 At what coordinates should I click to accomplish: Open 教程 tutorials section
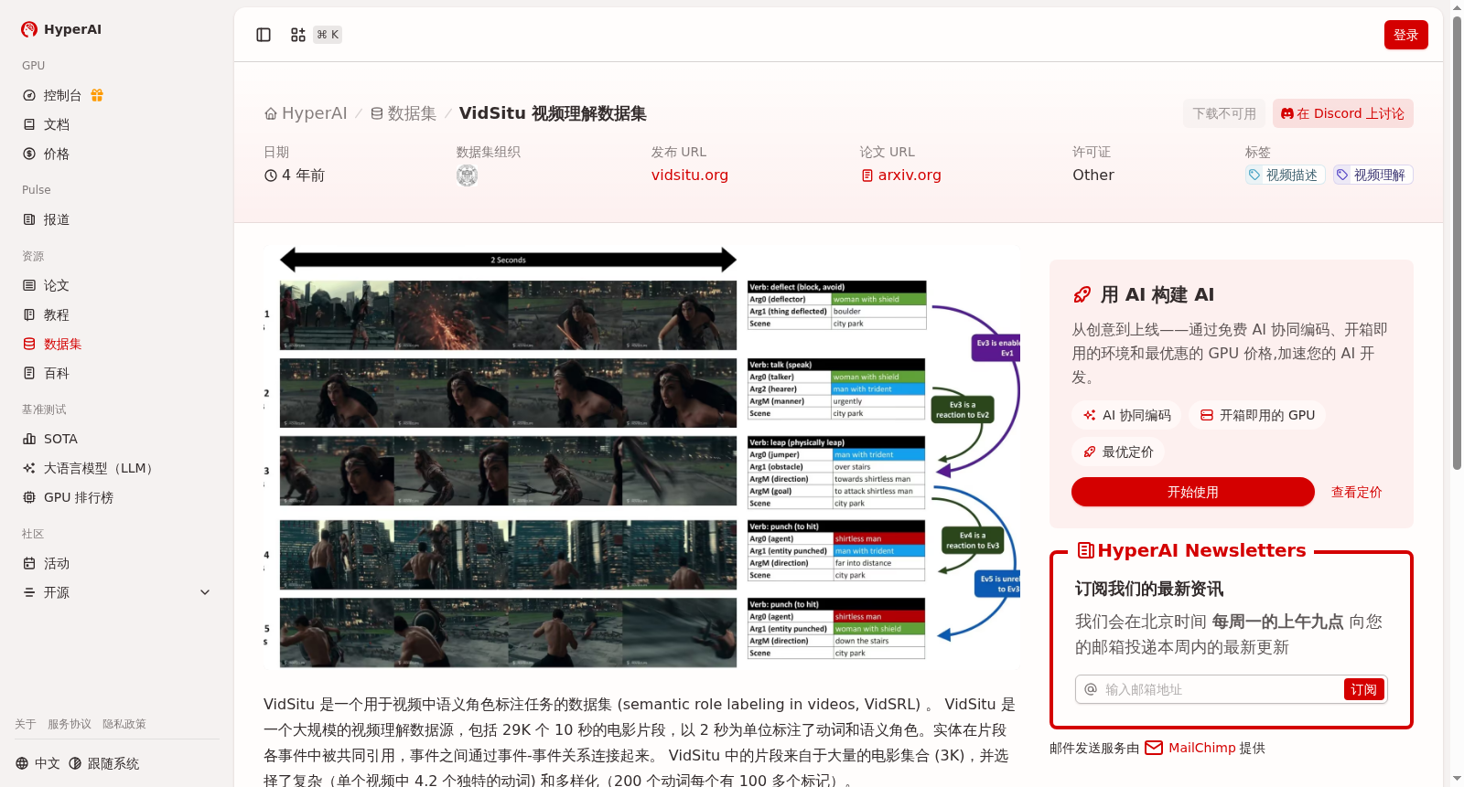coord(57,314)
